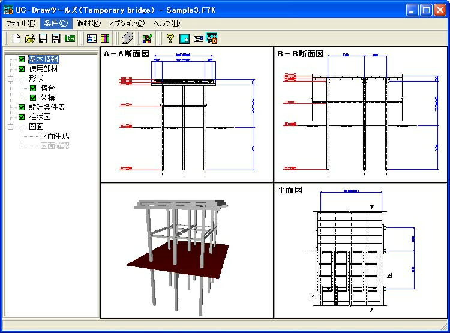Click the color palette check toolbar icon
Image resolution: width=450 pixels, height=333 pixels.
(x=147, y=38)
